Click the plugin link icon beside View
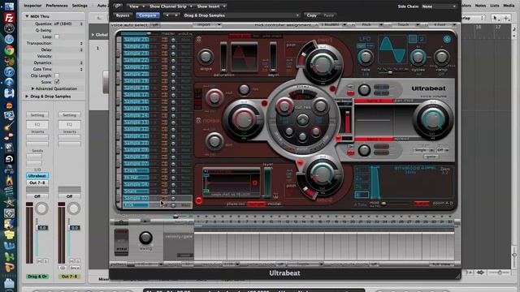This screenshot has height=292, width=520. [118, 6]
